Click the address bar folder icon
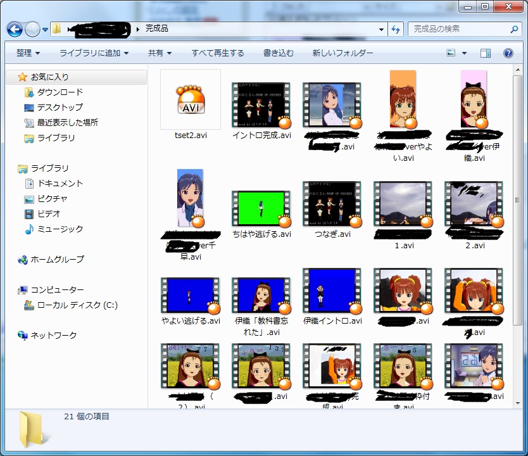The image size is (528, 456). coord(56,28)
